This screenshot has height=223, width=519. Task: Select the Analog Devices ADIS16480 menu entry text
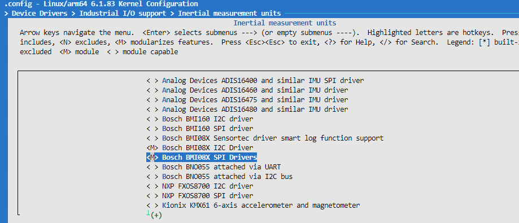255,109
